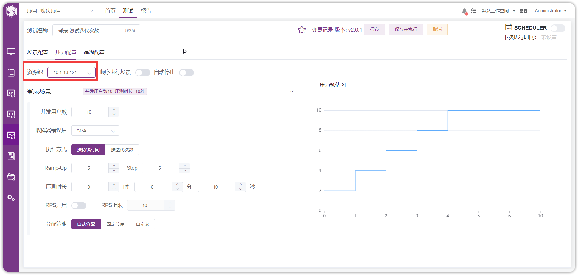Screen dimensions: 578x275
Task: Switch to the 场景配置 tab
Action: point(38,52)
